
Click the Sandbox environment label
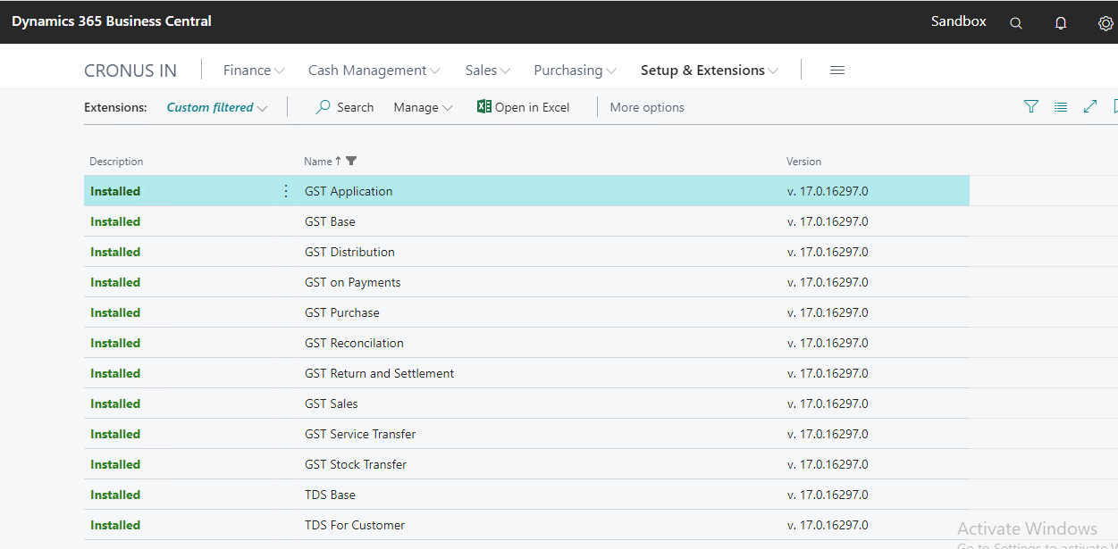click(959, 21)
